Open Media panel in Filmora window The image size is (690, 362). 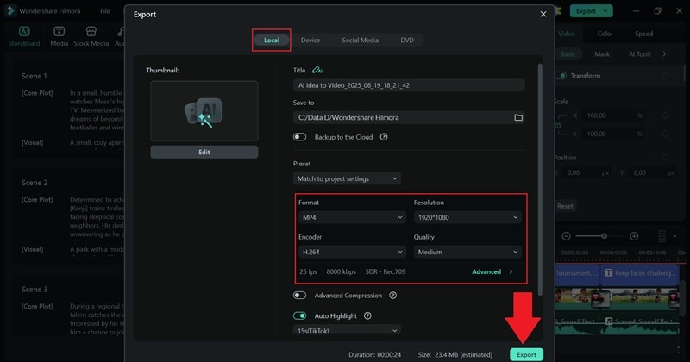59,36
